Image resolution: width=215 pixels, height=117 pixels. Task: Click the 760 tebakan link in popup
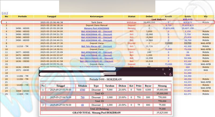pos(83,97)
